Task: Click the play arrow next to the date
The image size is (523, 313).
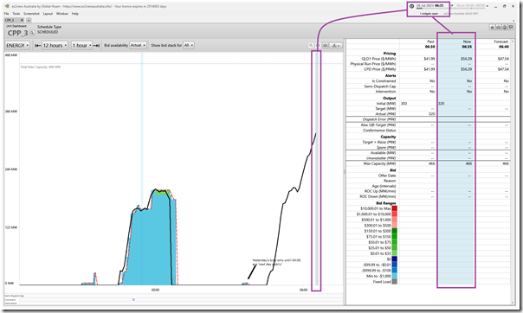Action: click(x=452, y=6)
